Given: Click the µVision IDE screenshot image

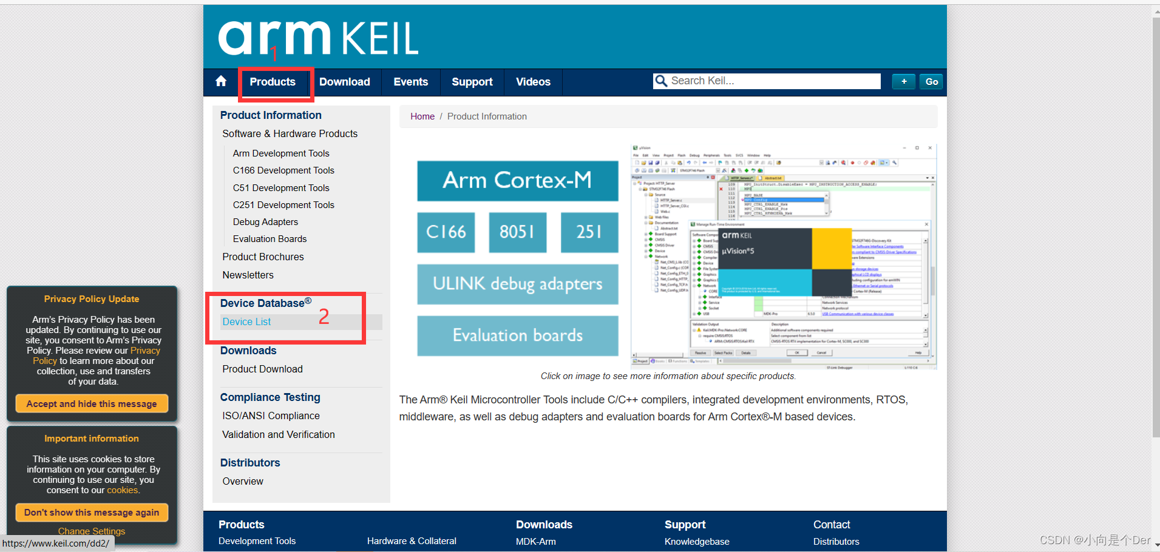Looking at the screenshot, I should [x=784, y=257].
